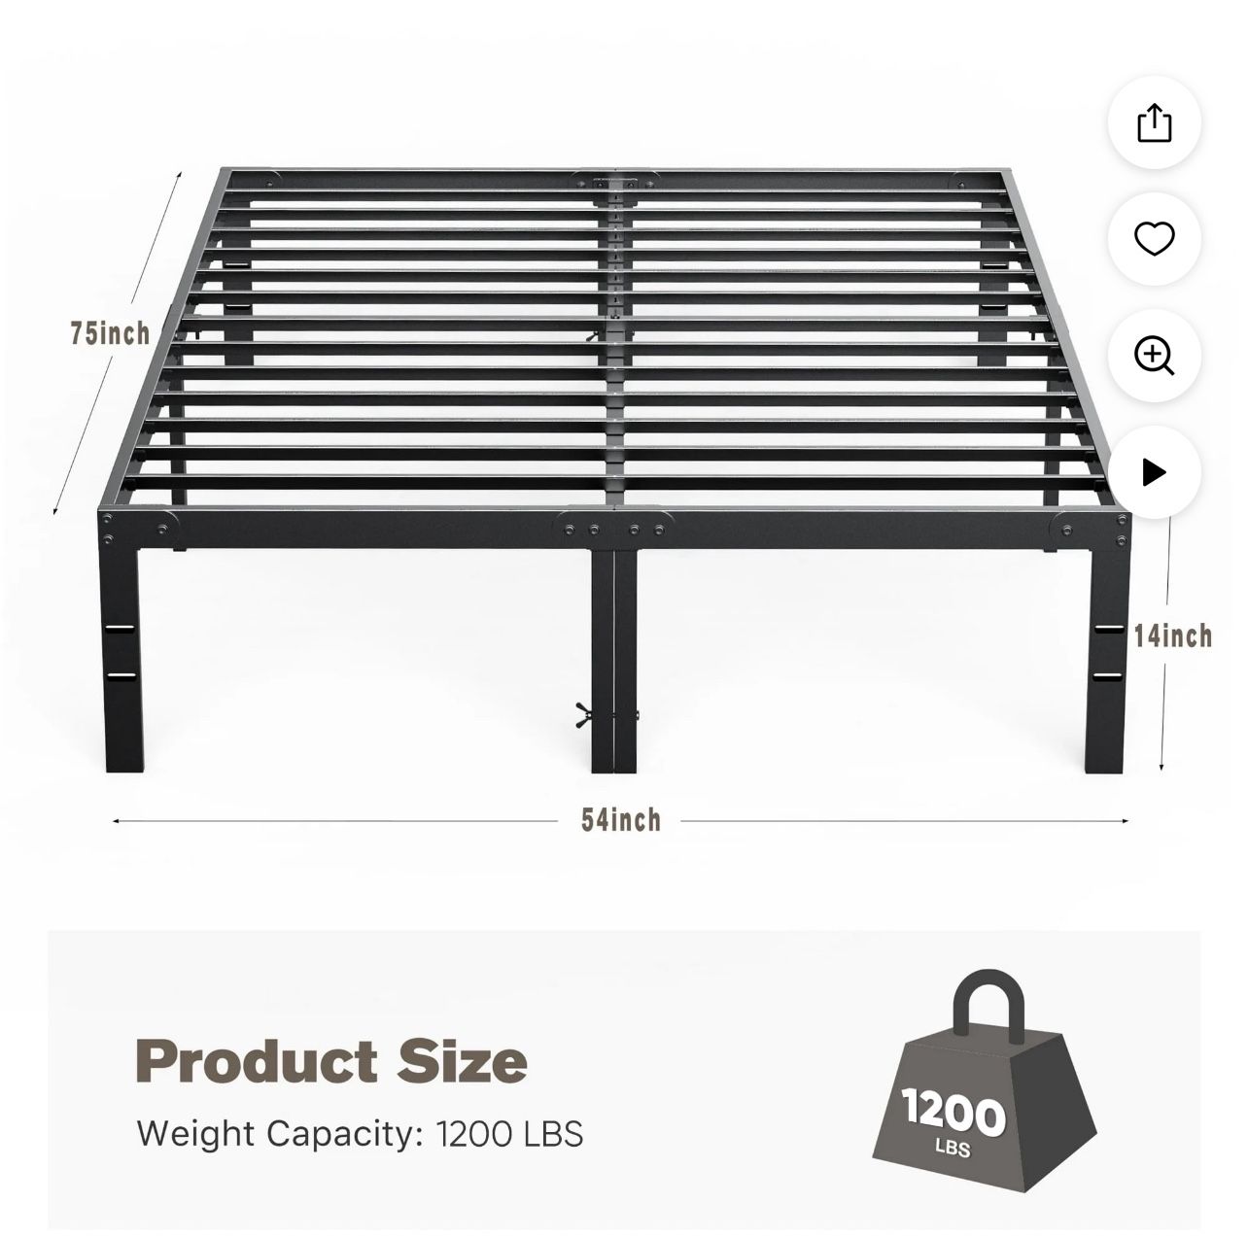Click the front left corner bracket
The image size is (1248, 1237).
139,529
